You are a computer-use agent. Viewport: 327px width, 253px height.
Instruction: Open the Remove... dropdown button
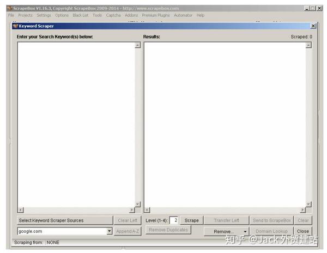226,231
